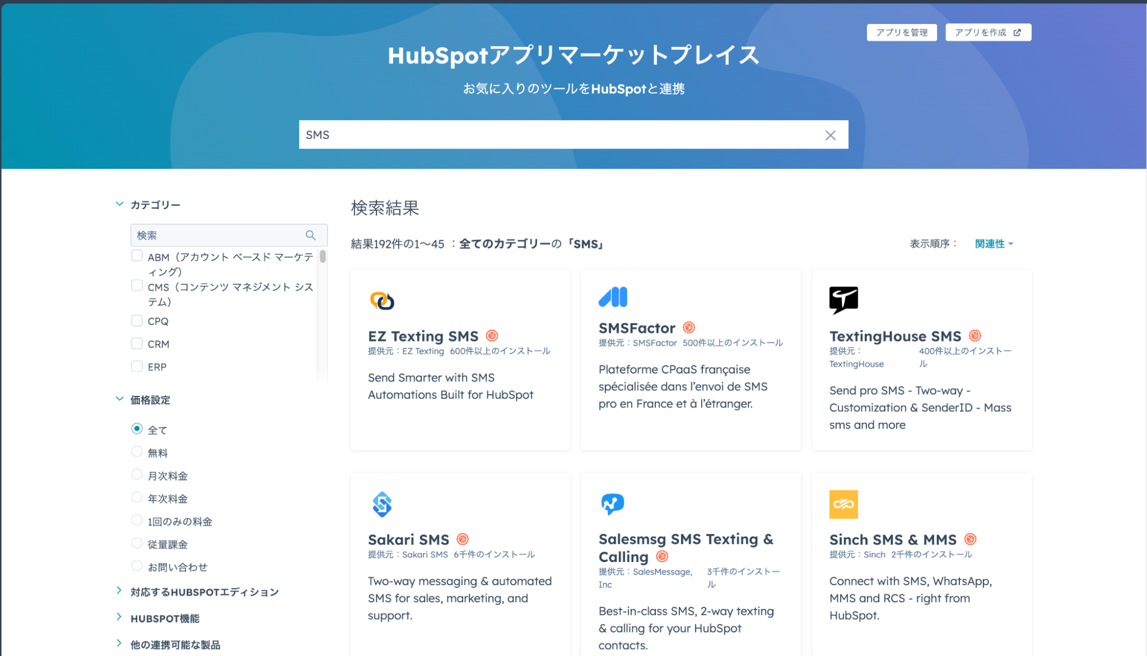Expand the 対応するHUBSPOTエディション section
Image resolution: width=1147 pixels, height=656 pixels.
coord(119,591)
